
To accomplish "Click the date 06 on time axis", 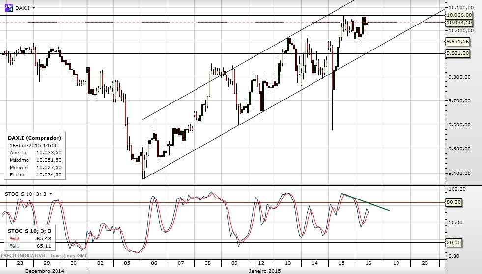I will (154, 263).
